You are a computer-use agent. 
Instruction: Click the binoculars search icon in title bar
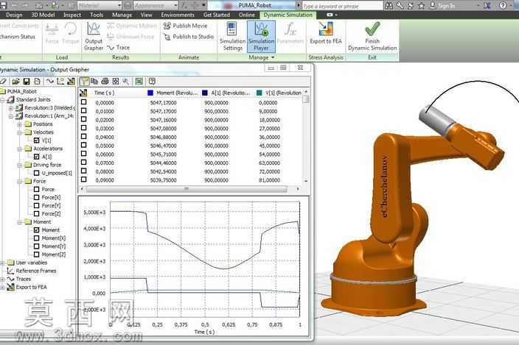click(x=389, y=6)
